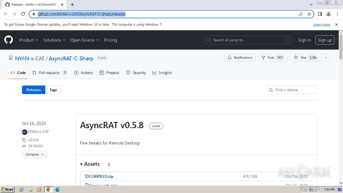The image size is (343, 193).
Task: Switch to the Pull requests tab
Action: tap(50, 73)
